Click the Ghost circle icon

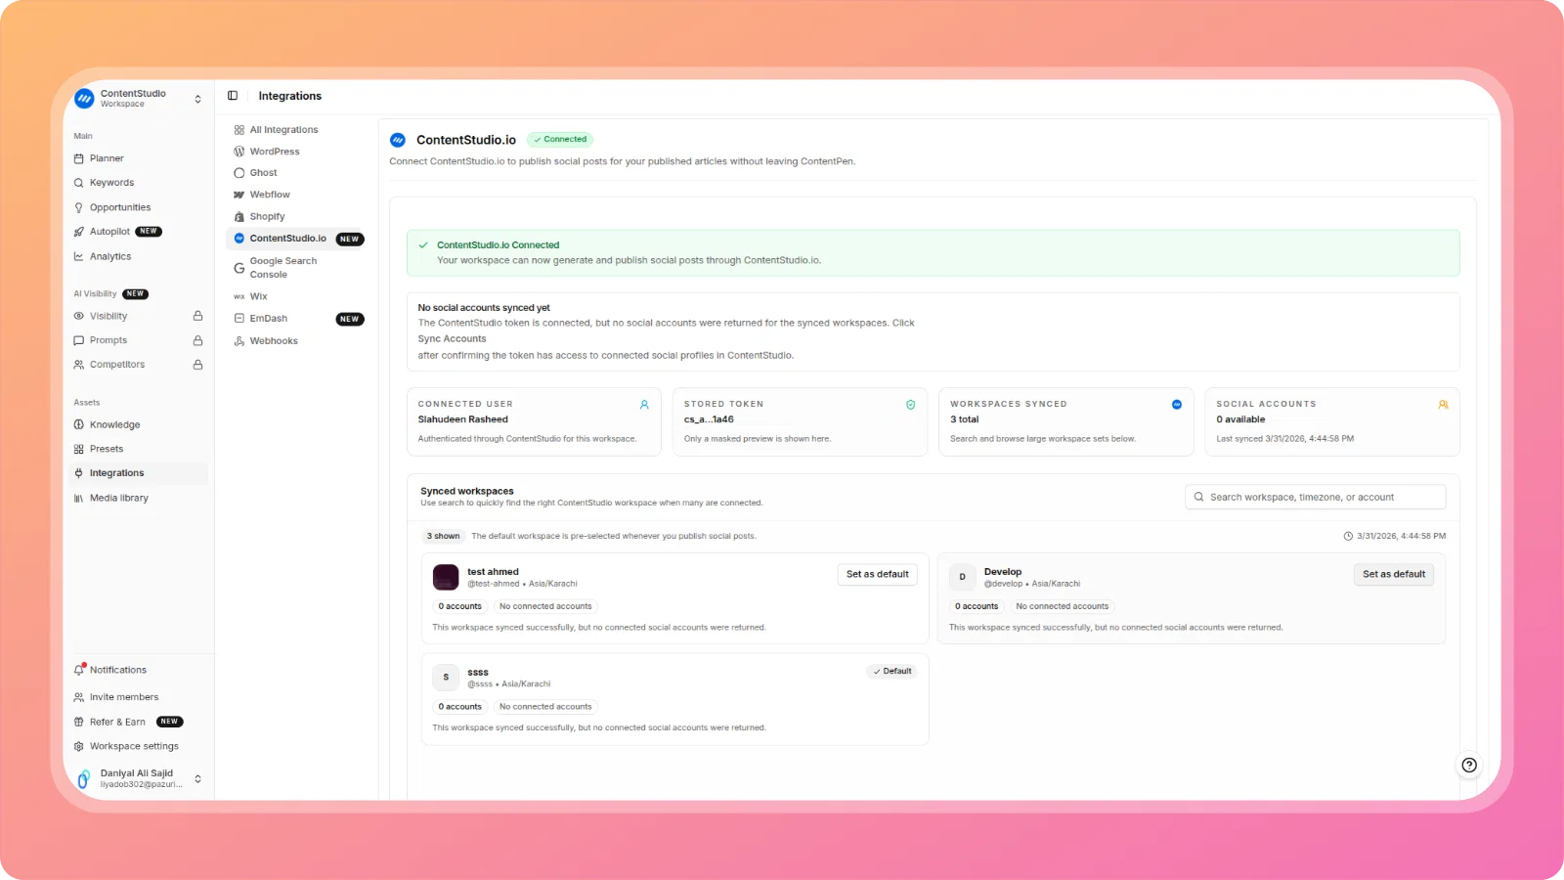click(x=239, y=173)
